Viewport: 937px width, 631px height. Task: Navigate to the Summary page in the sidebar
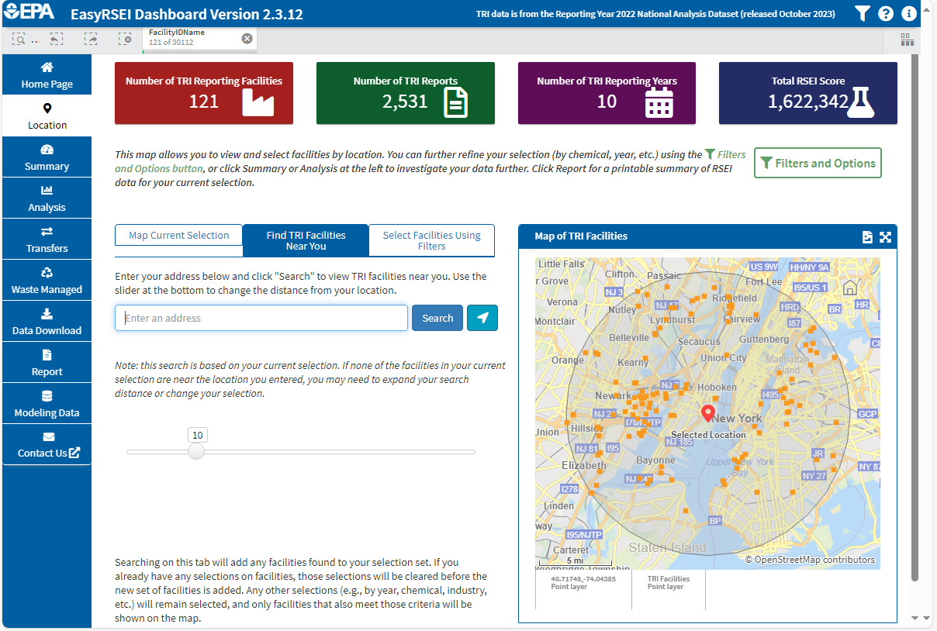(x=47, y=157)
